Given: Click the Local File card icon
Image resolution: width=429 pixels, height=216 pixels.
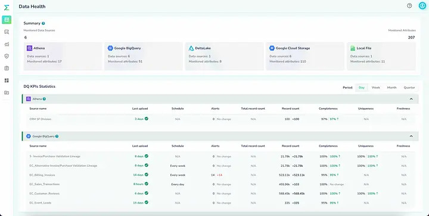Looking at the screenshot, I should 353,48.
